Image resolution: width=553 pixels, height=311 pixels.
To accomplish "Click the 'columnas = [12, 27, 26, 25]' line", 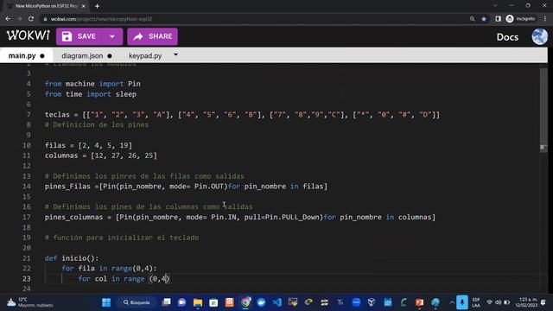I will 101,155.
